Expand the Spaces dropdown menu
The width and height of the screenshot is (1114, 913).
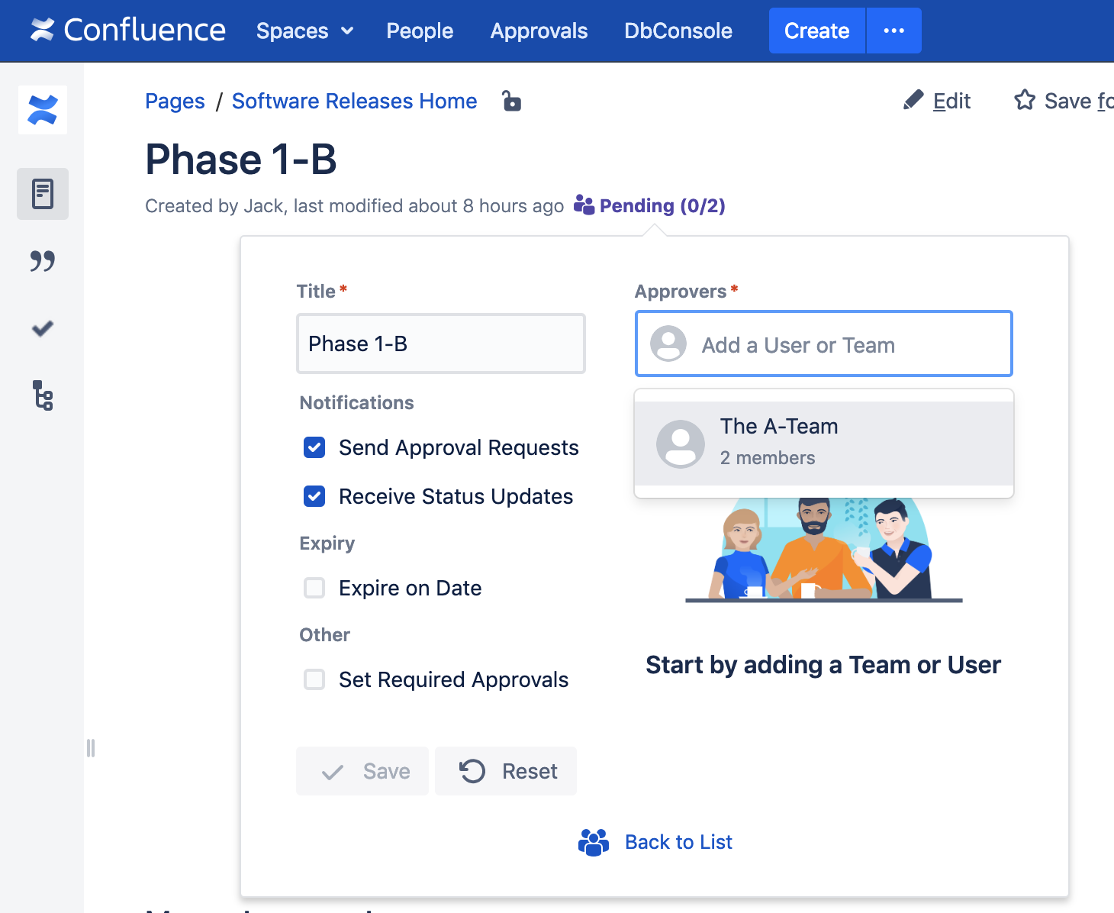click(304, 31)
